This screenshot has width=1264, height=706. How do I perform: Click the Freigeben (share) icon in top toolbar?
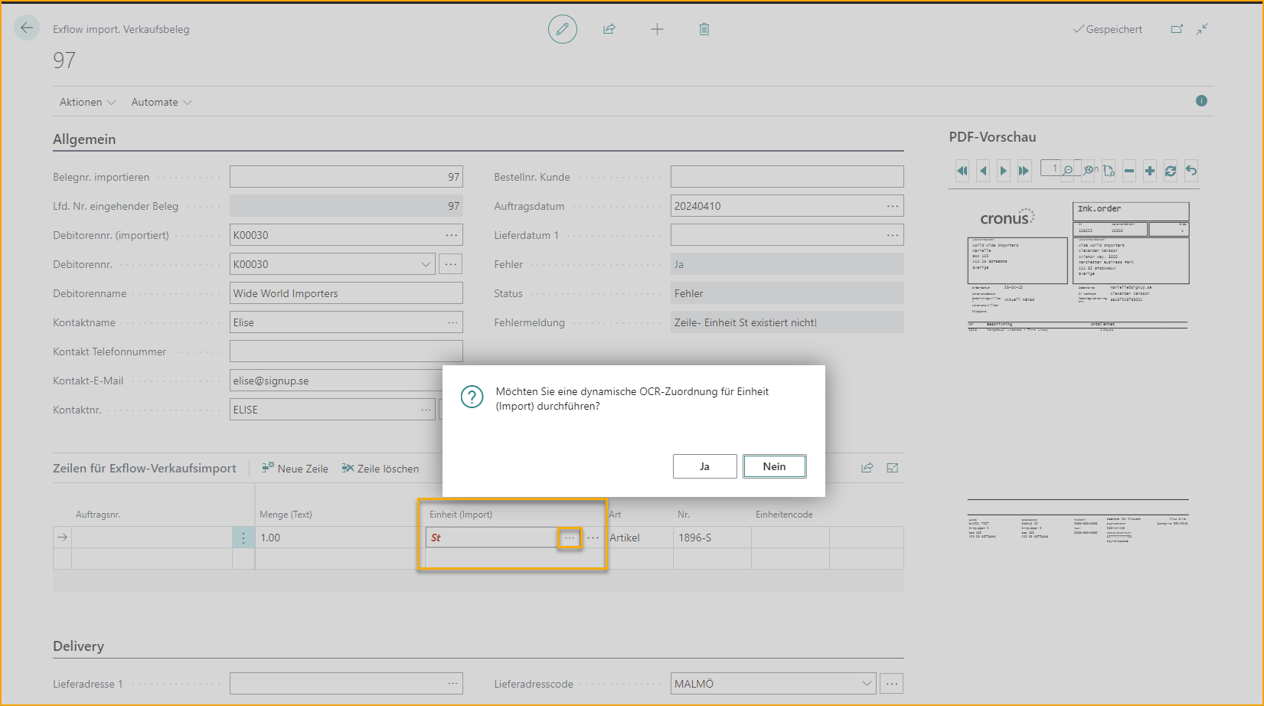coord(609,28)
